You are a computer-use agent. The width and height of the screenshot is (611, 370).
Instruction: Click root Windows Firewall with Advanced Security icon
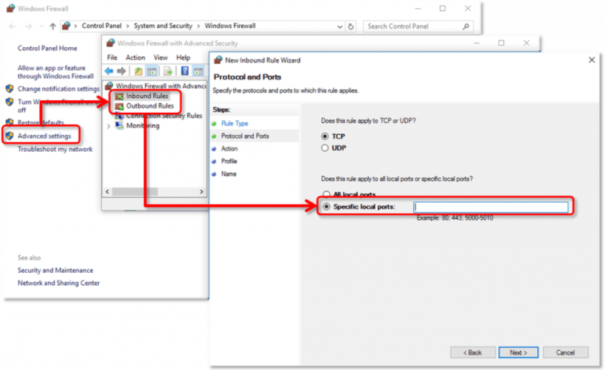pos(109,85)
